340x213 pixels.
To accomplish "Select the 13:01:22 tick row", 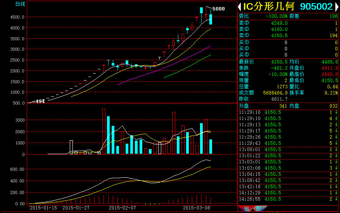I will 288,156.
